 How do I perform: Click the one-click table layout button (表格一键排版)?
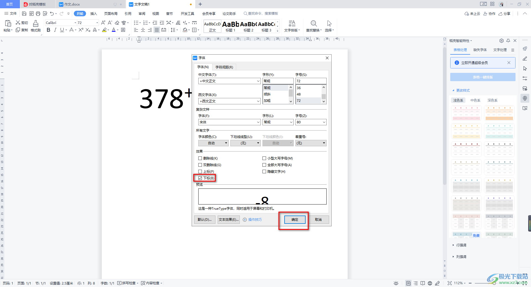coord(483,77)
